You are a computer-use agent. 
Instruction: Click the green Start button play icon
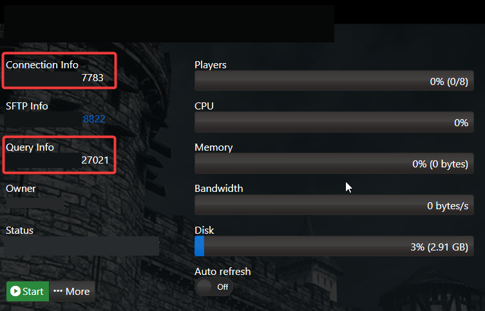pos(15,292)
